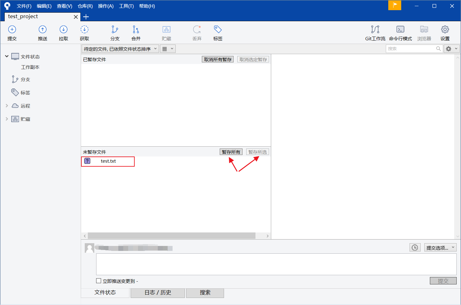The height and width of the screenshot is (305, 461).
Task: Click the 拉取 (Pull) icon
Action: pos(63,33)
